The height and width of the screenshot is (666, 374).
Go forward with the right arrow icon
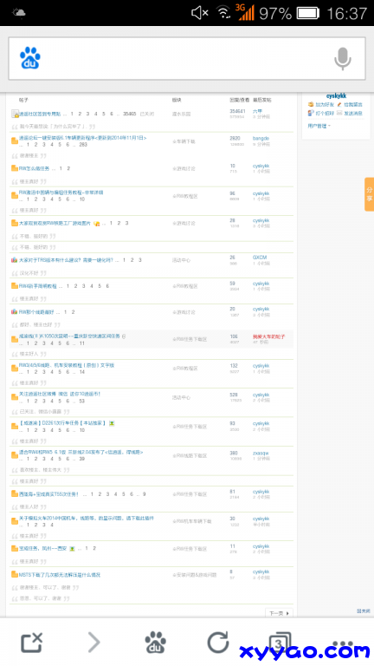pos(93,643)
